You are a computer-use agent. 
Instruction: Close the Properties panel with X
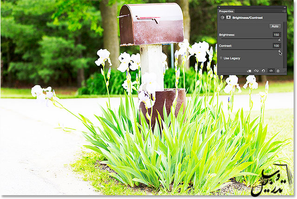(219, 7)
